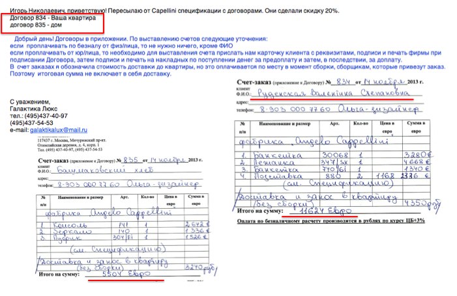Click amount '2642 €' in invoice 835
This screenshot has width=457, height=296.
click(197, 224)
